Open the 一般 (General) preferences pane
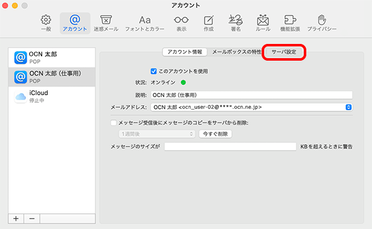This screenshot has width=372, height=229. [x=46, y=23]
